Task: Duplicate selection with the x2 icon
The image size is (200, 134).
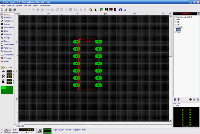Action: pyautogui.click(x=47, y=10)
